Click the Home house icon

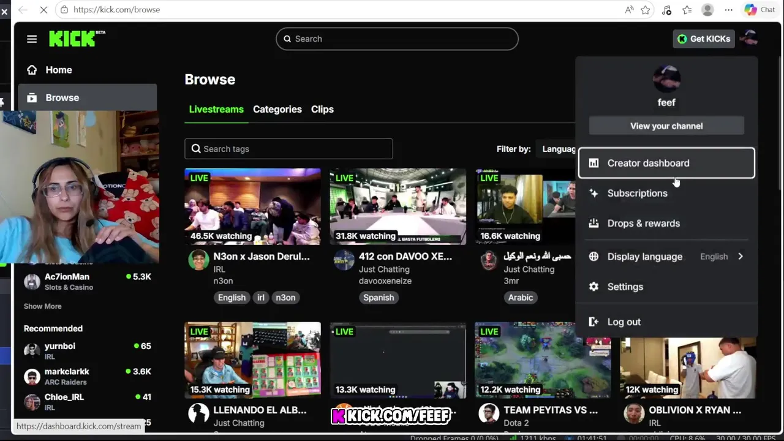[32, 70]
